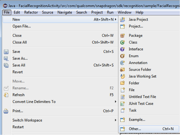Click the blank File icon
Viewport: 180px width, 135px height.
pos(122,90)
